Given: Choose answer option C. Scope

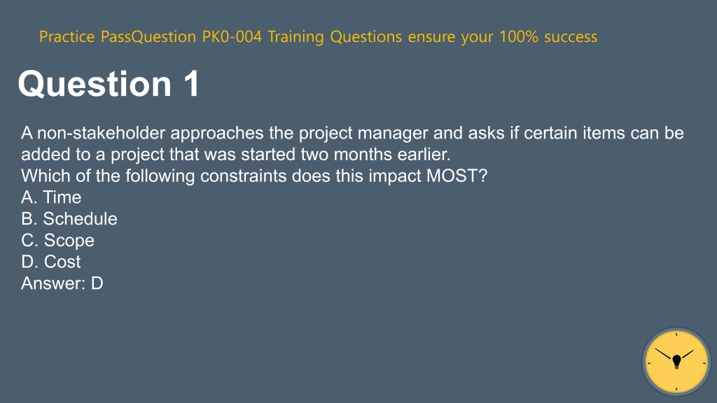Looking at the screenshot, I should [57, 241].
